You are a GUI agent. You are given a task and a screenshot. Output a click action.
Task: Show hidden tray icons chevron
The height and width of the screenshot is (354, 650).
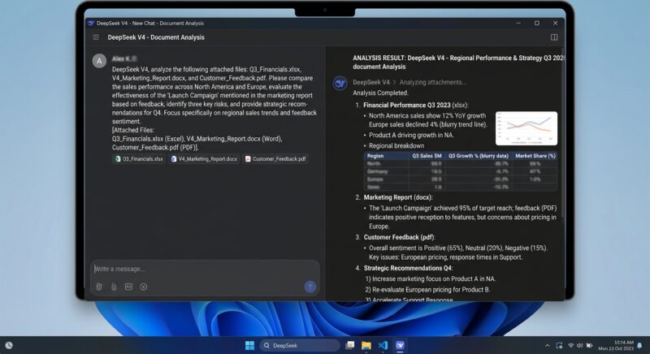click(x=547, y=345)
